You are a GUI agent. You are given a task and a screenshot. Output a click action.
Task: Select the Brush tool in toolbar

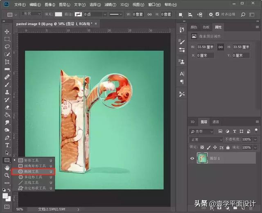pos(7,85)
